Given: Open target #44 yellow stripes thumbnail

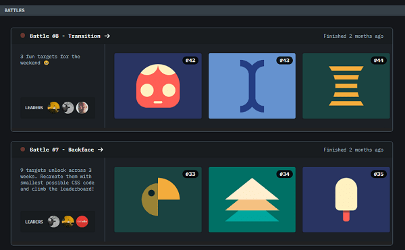Looking at the screenshot, I should (346, 86).
